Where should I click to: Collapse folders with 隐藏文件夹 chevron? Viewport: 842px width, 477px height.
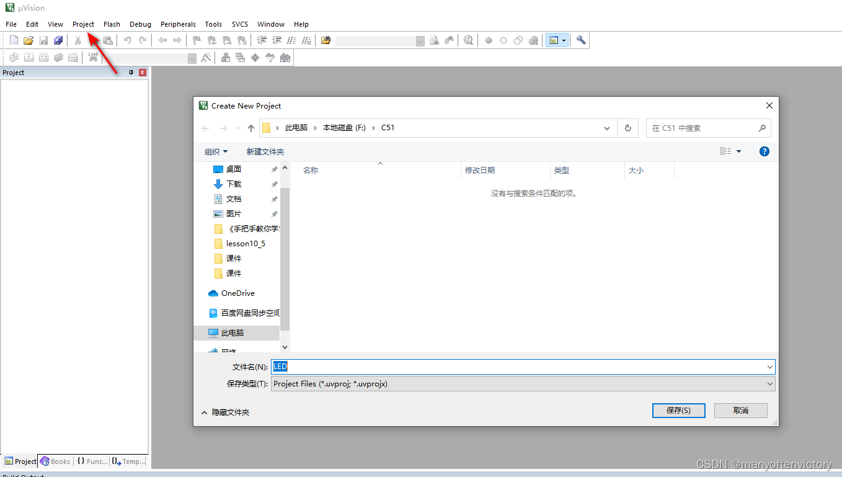[205, 412]
